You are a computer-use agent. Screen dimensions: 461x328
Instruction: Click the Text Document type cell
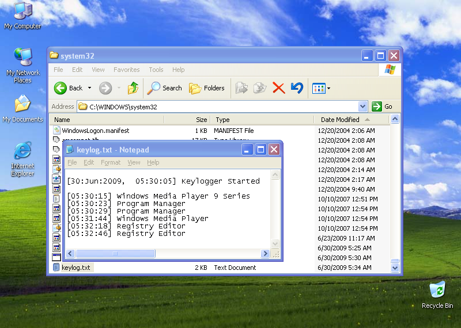pyautogui.click(x=235, y=268)
